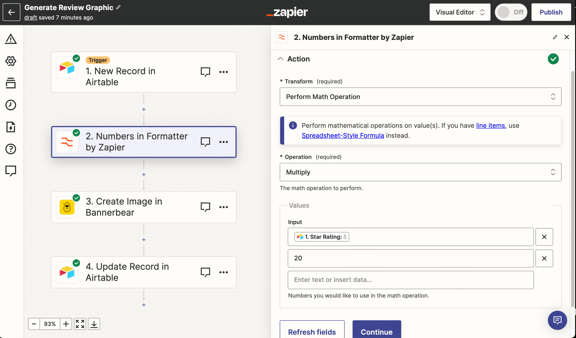Click the history/clock icon in sidebar

coord(10,105)
